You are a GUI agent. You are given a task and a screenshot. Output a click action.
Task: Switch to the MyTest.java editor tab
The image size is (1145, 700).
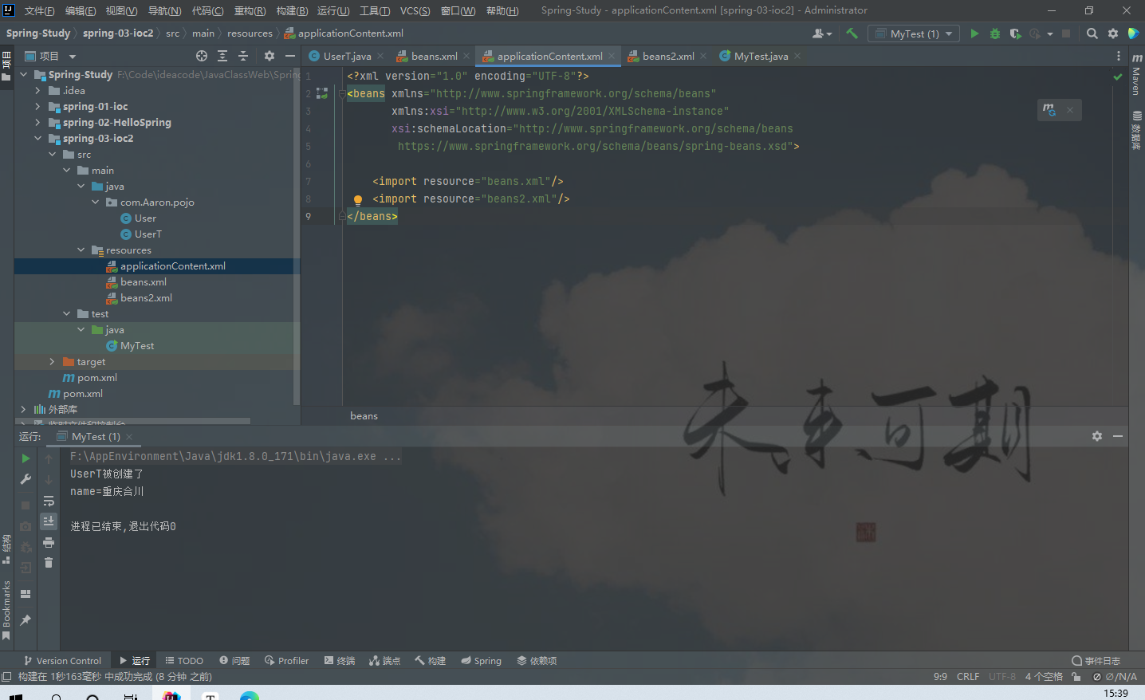click(761, 57)
